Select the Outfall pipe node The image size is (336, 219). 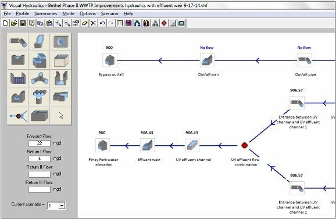point(305,60)
